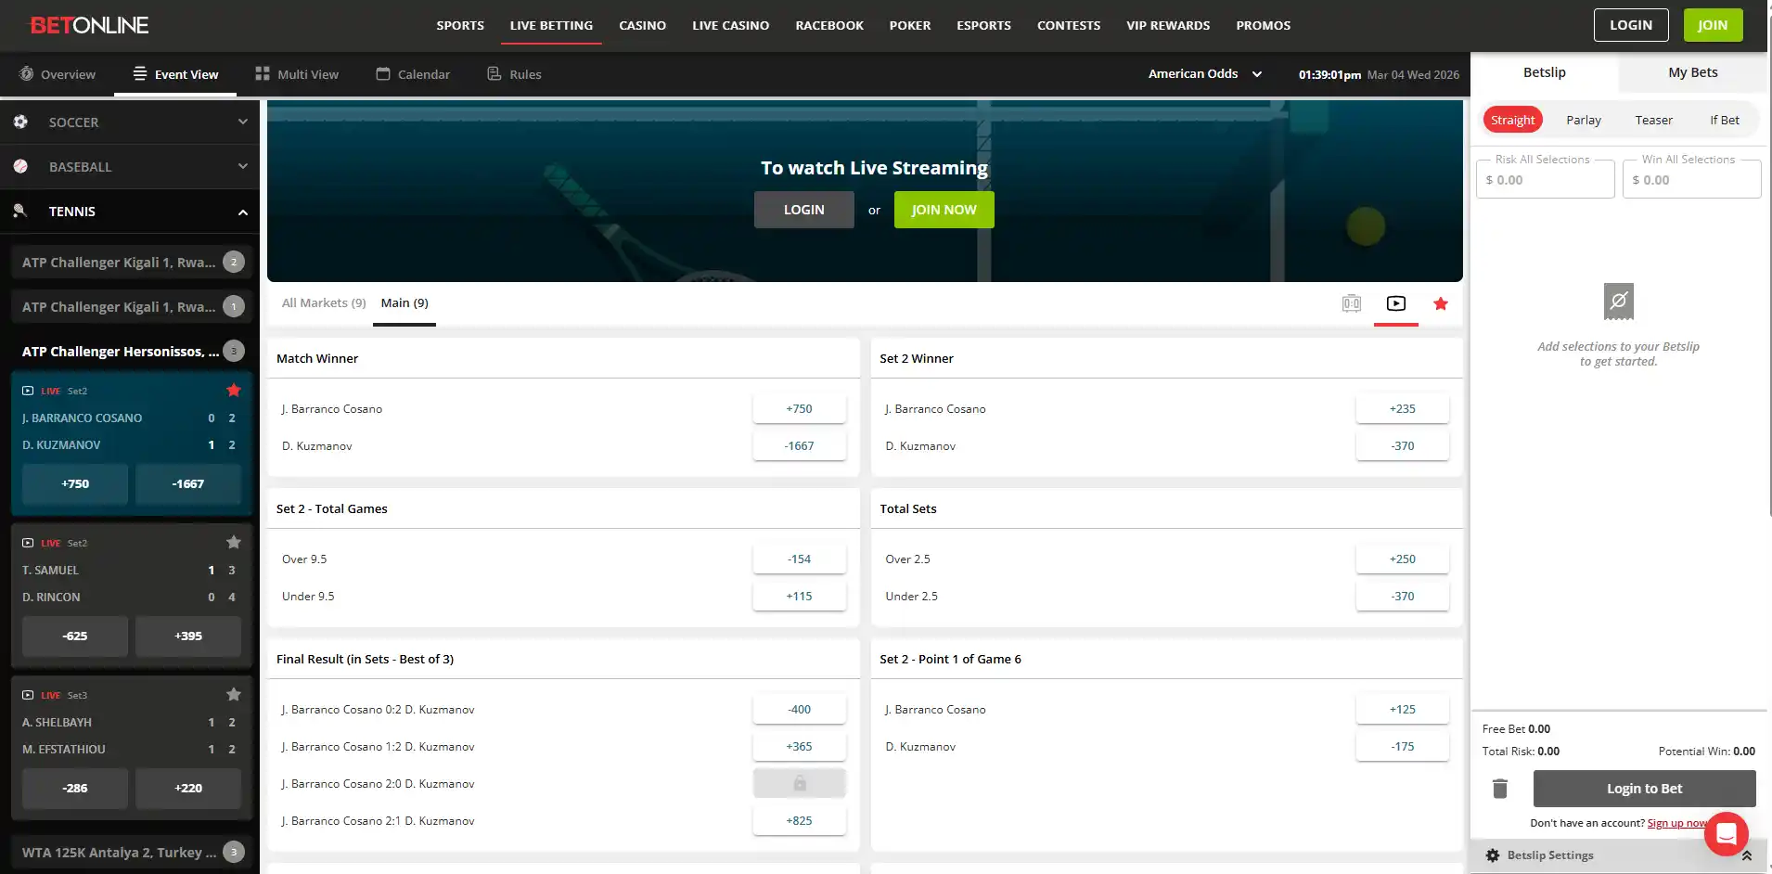1772x874 pixels.
Task: Click the Baseball sport icon in sidebar
Action: point(20,166)
